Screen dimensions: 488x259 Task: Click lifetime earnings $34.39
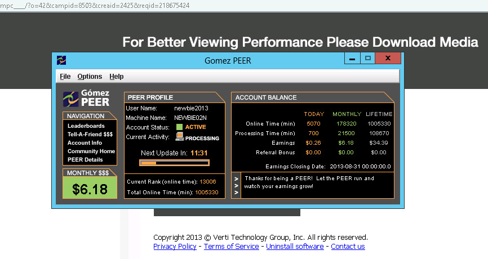coord(379,142)
